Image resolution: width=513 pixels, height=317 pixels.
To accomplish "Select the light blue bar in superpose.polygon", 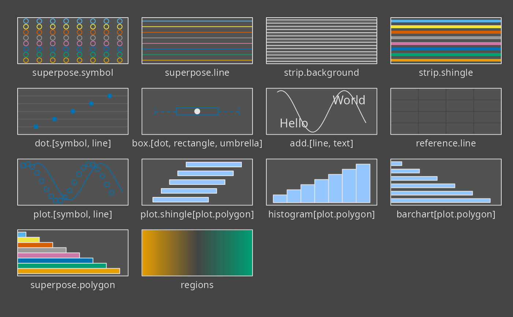I will pos(22,235).
